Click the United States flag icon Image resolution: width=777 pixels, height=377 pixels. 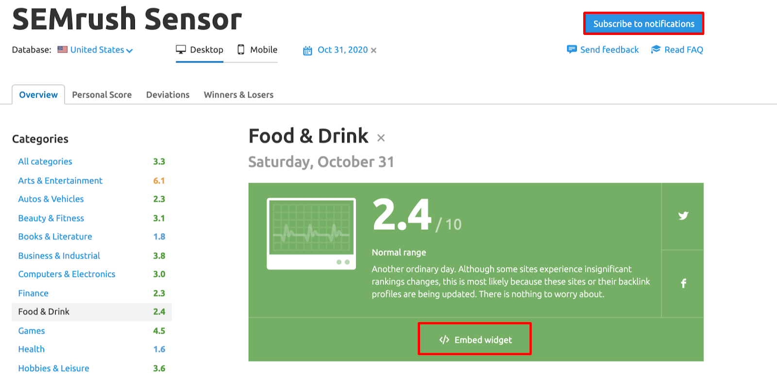pos(62,50)
